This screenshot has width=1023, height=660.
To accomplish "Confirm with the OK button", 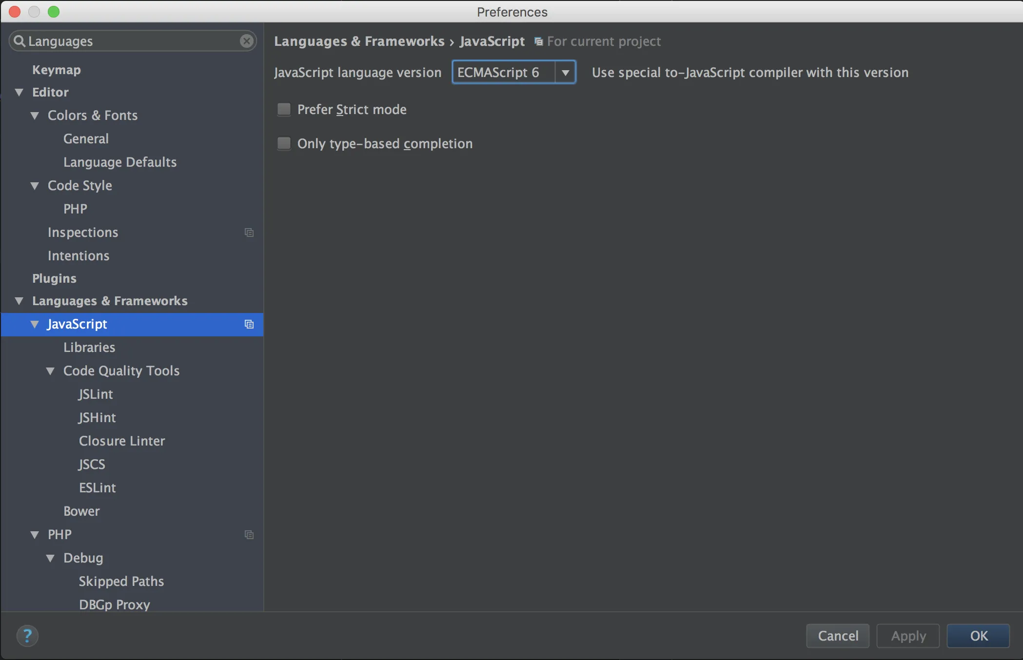I will click(978, 636).
